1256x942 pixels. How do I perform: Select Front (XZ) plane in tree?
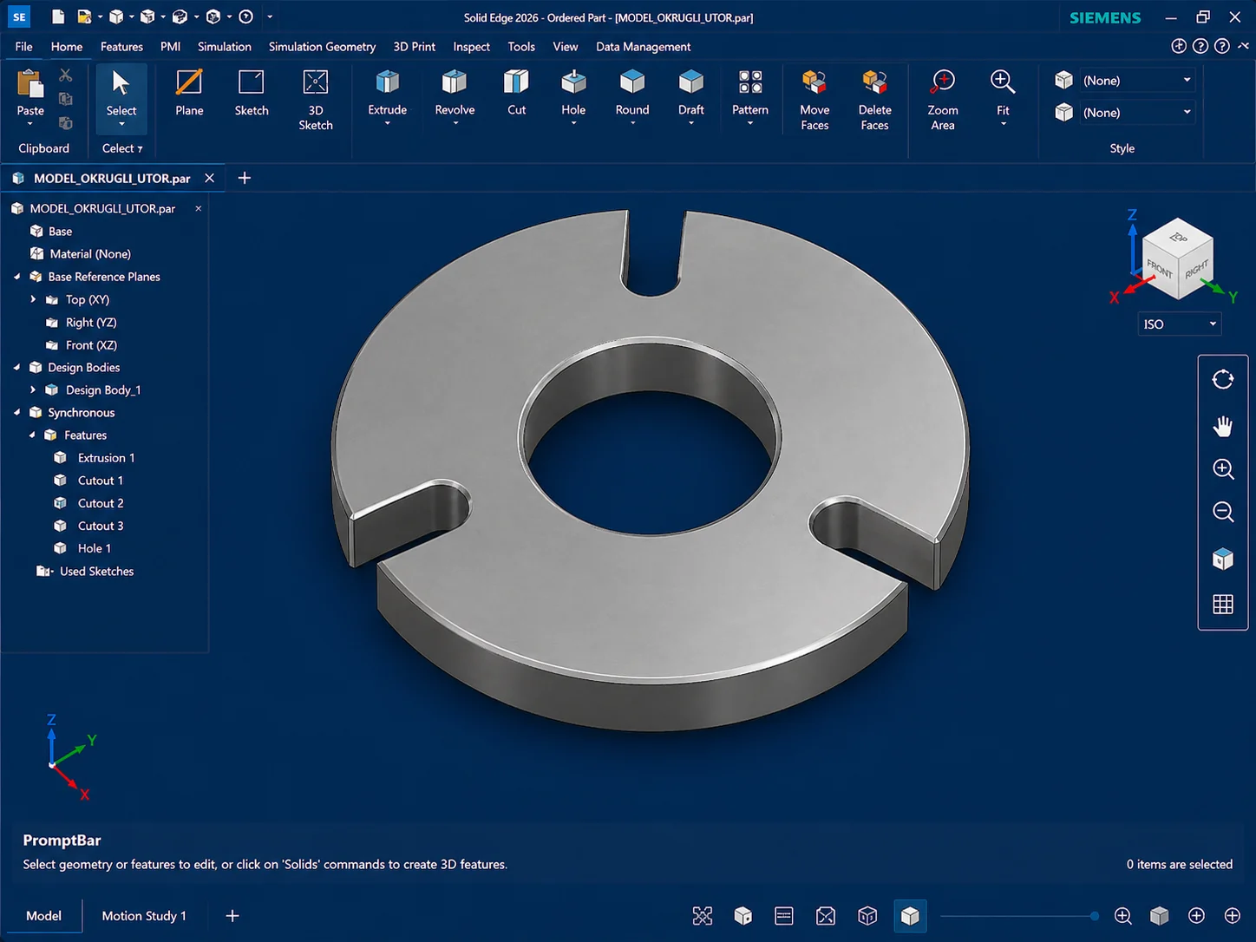(x=91, y=344)
